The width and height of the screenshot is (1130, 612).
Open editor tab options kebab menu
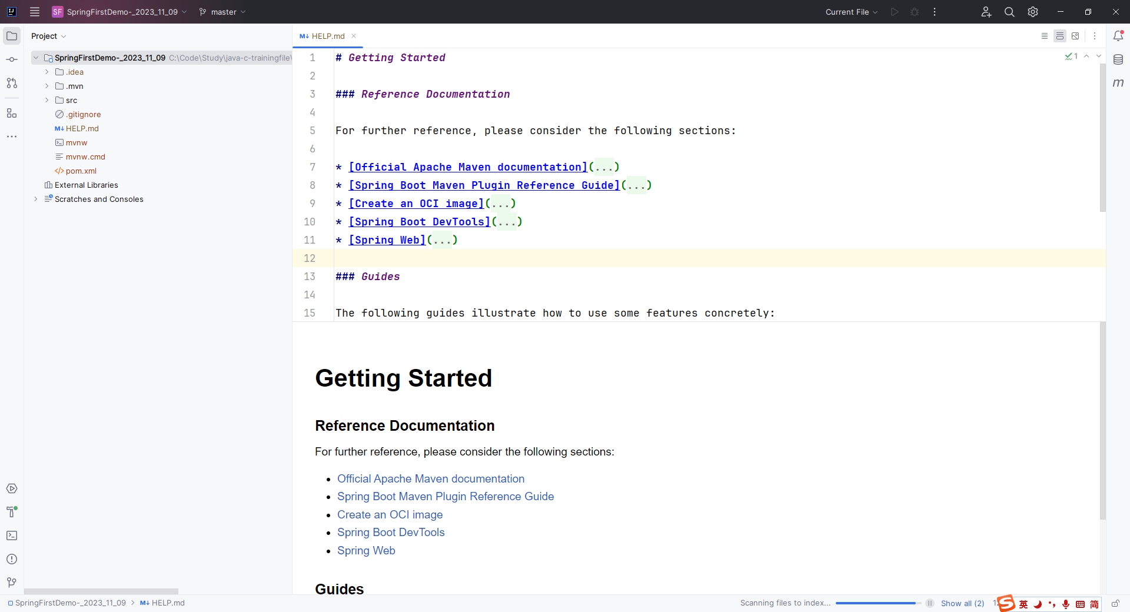[1095, 36]
